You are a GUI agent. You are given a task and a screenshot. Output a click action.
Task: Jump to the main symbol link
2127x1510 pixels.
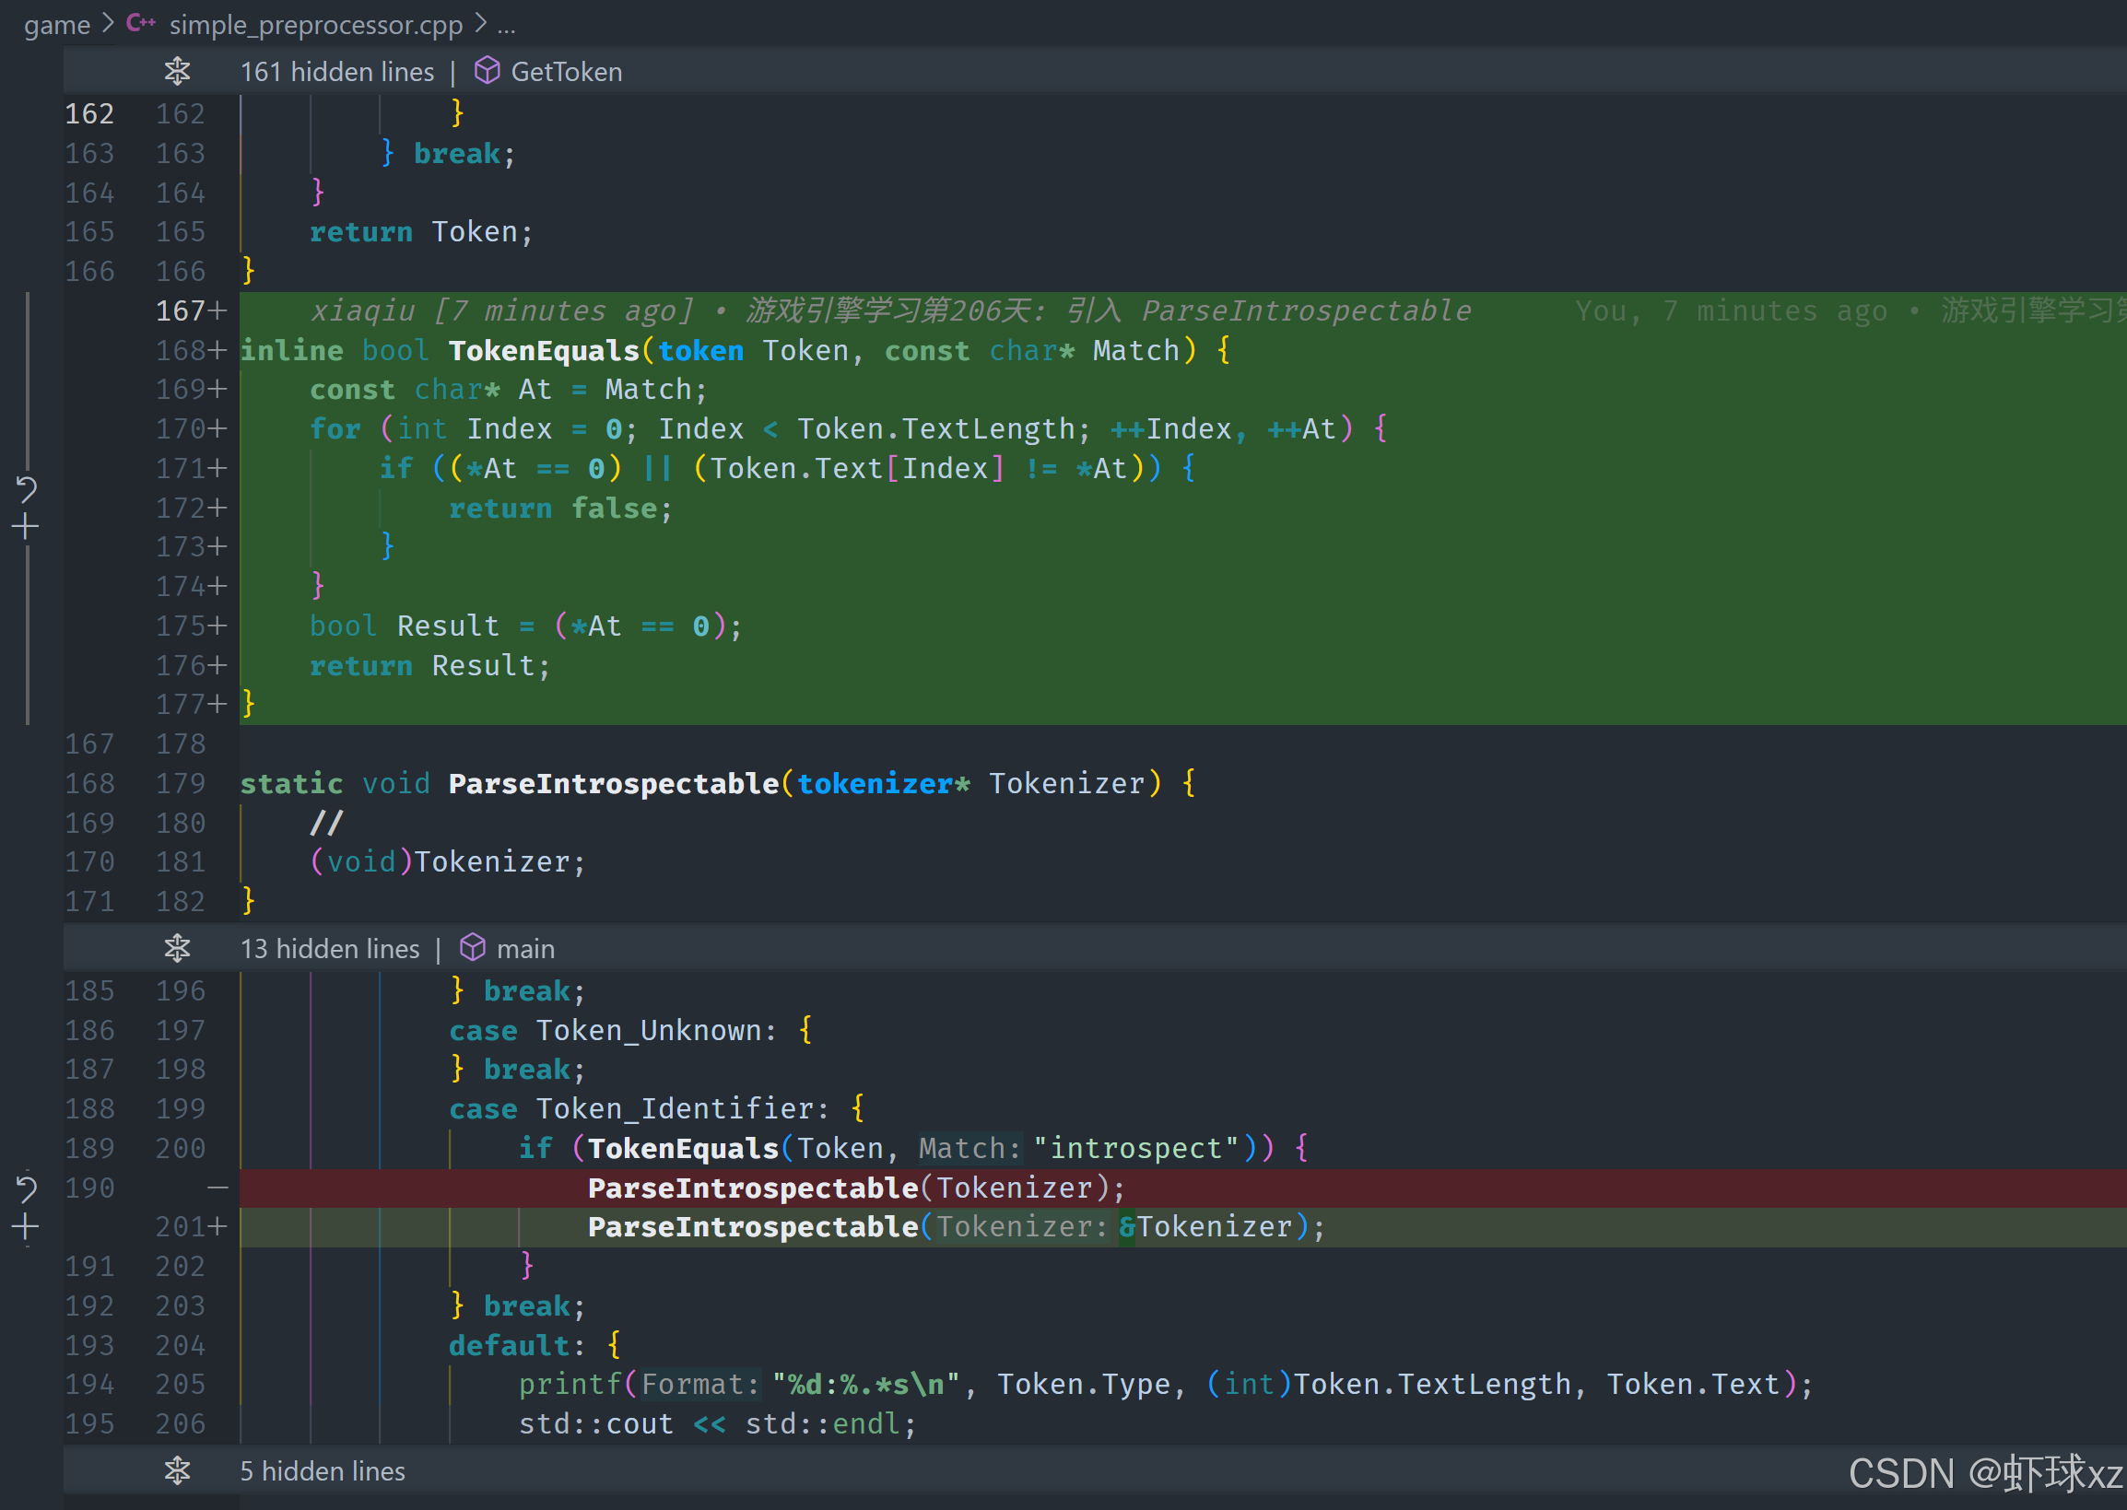point(525,948)
